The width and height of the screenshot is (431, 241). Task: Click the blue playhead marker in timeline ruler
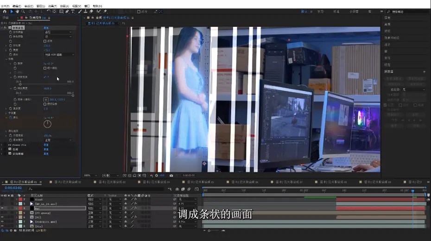tap(412, 190)
